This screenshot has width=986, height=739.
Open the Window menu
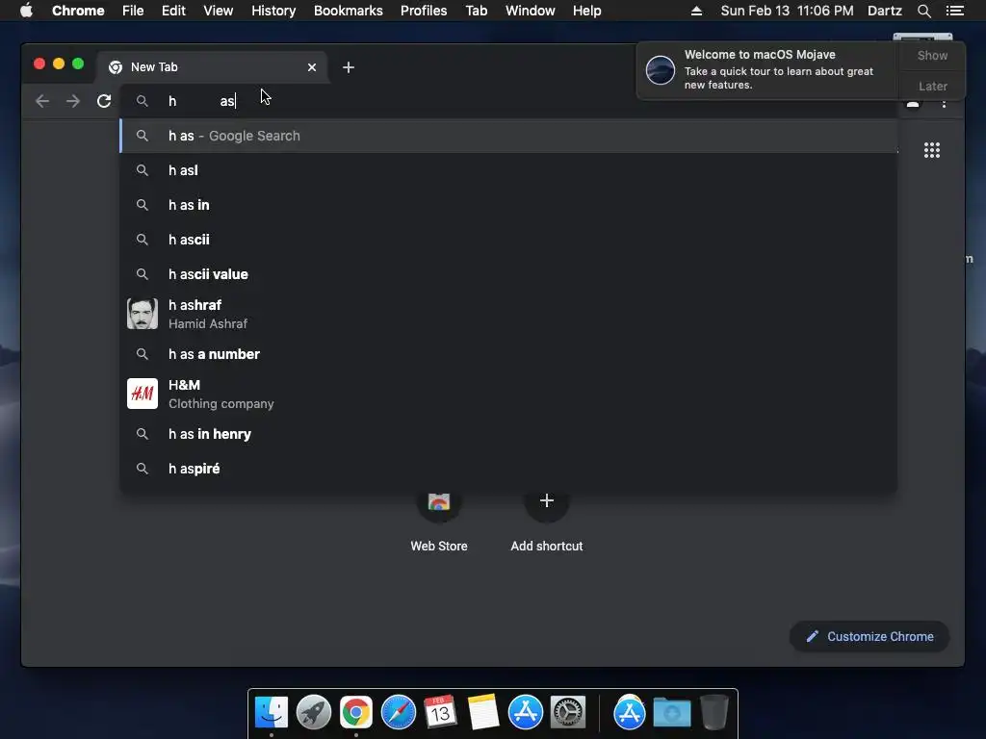531,11
